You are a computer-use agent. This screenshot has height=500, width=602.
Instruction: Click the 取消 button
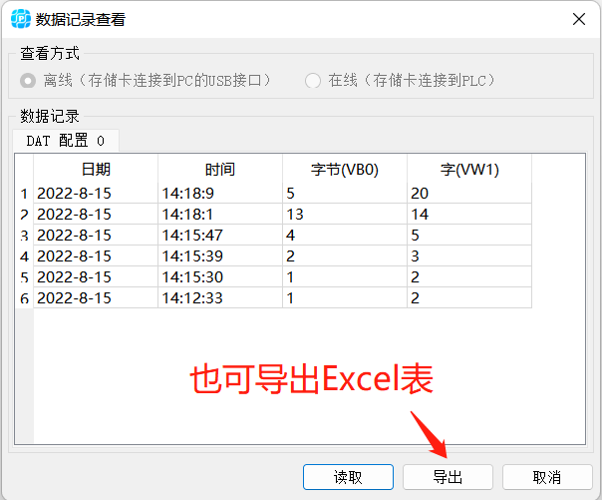pyautogui.click(x=547, y=477)
